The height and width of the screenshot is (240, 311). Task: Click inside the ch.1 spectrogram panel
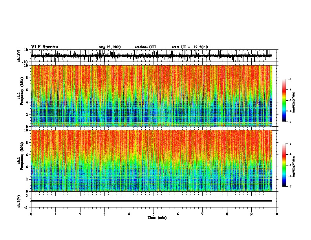(152, 96)
